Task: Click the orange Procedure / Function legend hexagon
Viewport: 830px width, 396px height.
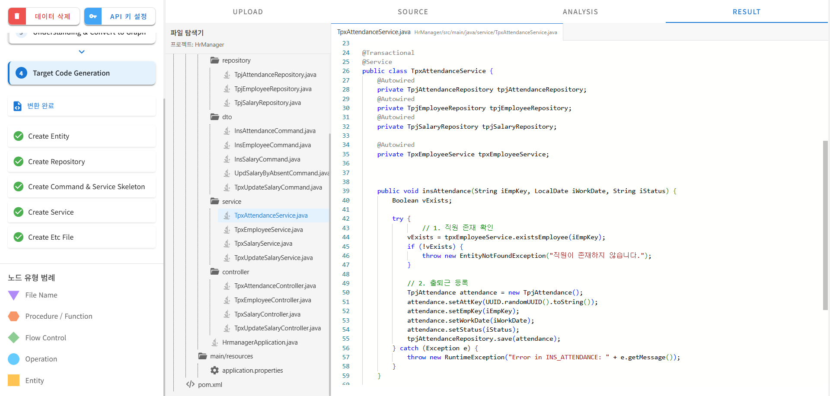Action: (x=14, y=317)
